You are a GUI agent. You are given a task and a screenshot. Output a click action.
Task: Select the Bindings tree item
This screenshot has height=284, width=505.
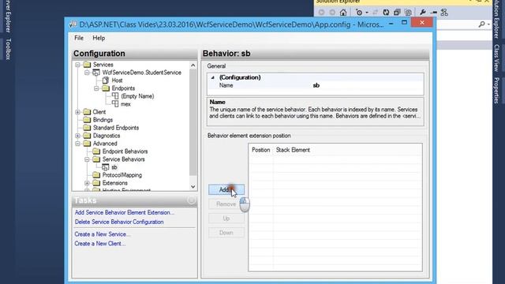pos(103,120)
